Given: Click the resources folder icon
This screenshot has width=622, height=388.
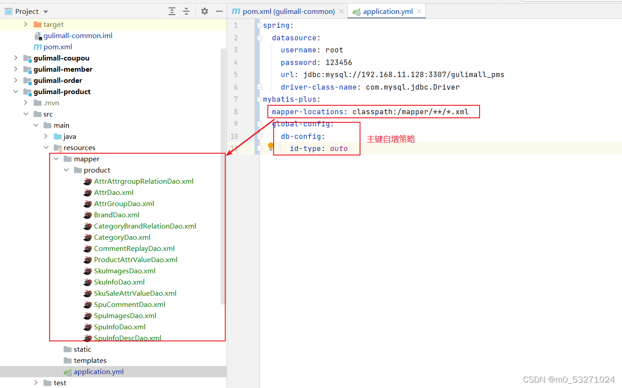Looking at the screenshot, I should point(58,147).
